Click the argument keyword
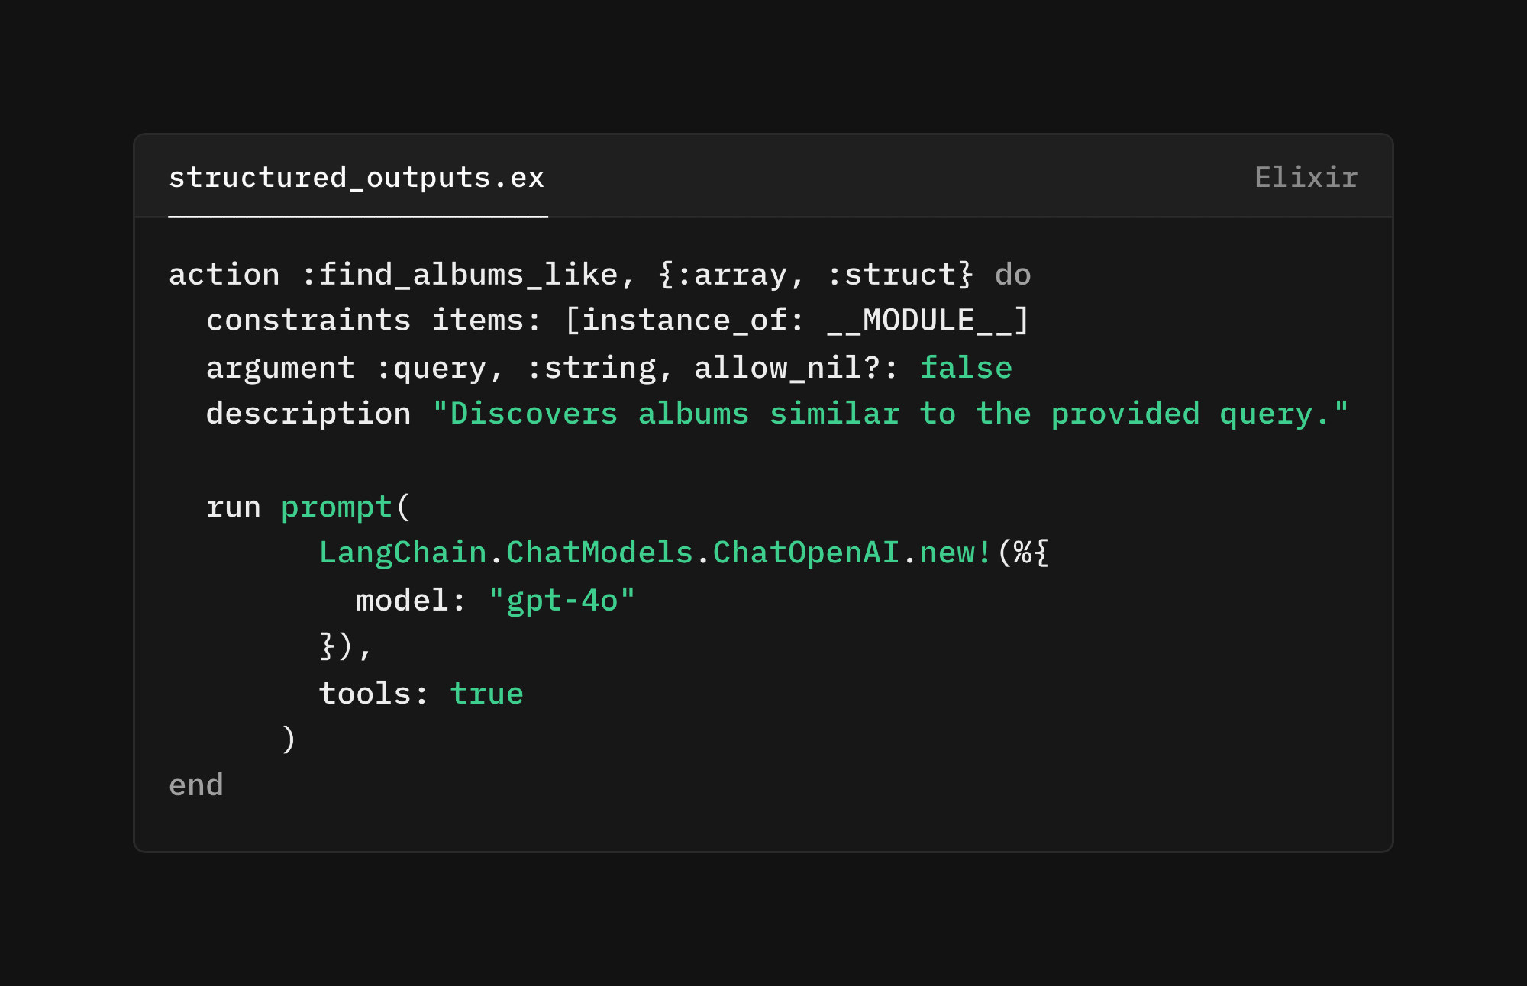The image size is (1527, 986). 280,368
